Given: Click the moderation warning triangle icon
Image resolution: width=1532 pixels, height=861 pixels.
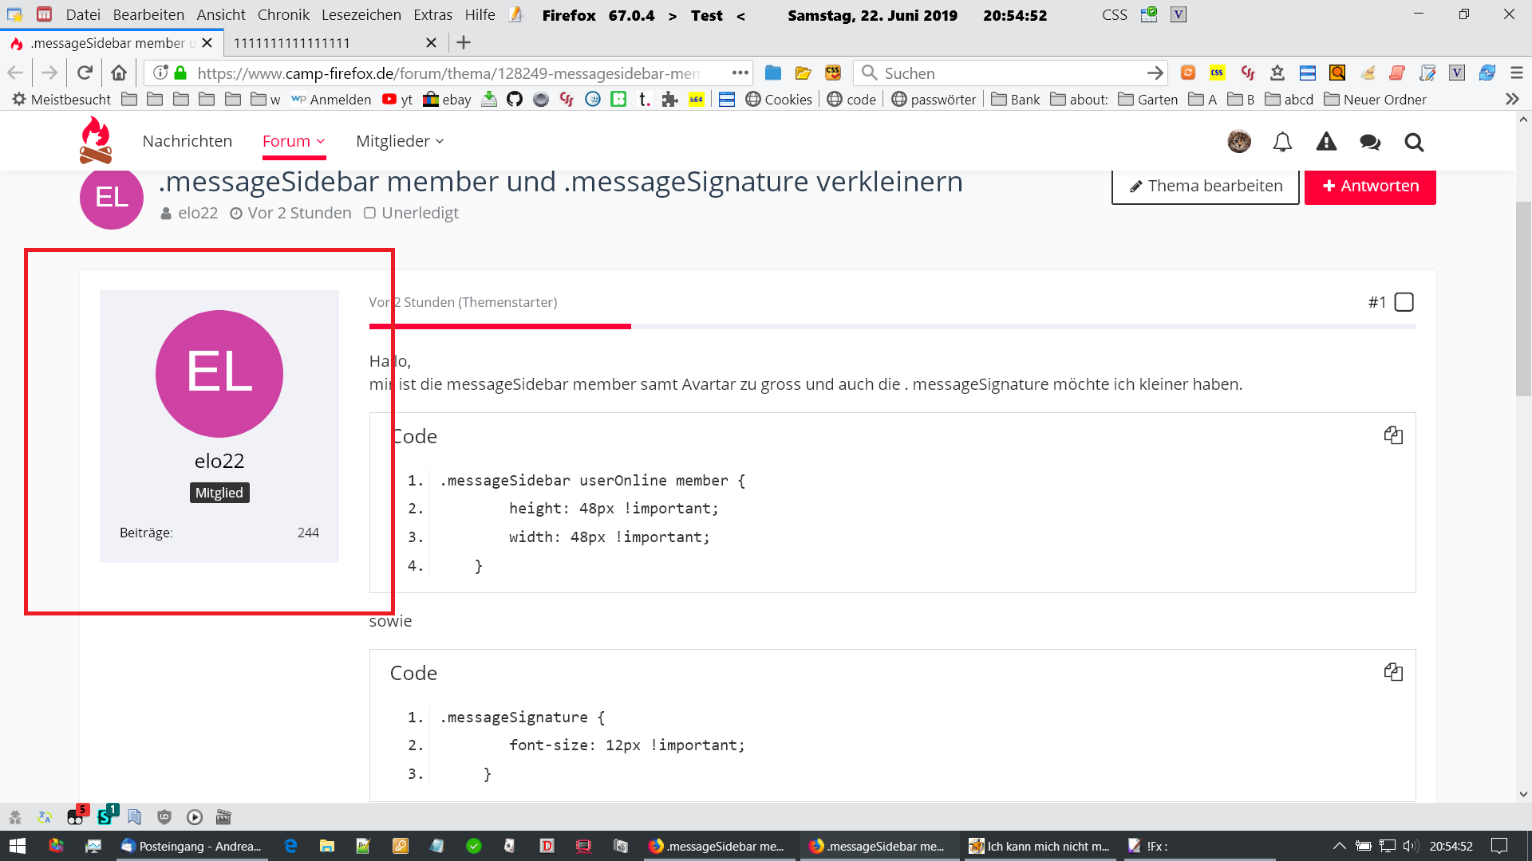Looking at the screenshot, I should 1326,142.
